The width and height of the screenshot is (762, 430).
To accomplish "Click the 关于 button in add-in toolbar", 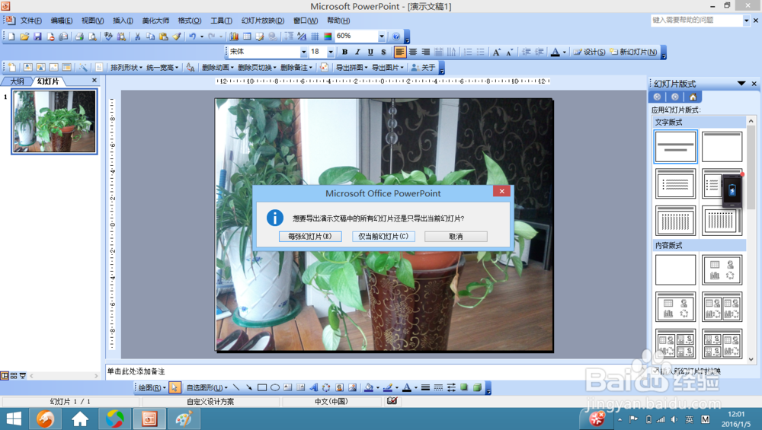I will coord(423,68).
